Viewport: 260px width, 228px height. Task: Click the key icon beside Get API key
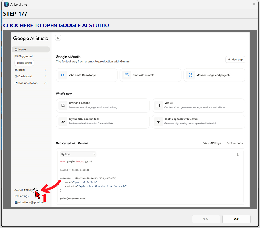(16, 190)
